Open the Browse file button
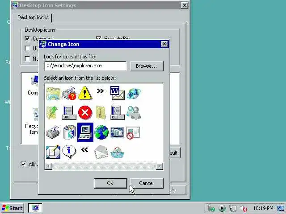This screenshot has height=214, width=286. (147, 66)
